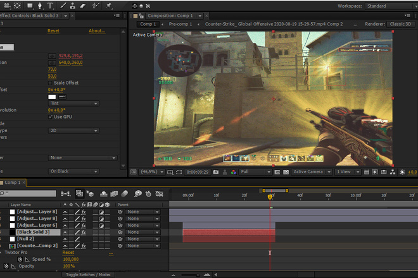Click Toggle Switches / Modes button

pos(88,275)
